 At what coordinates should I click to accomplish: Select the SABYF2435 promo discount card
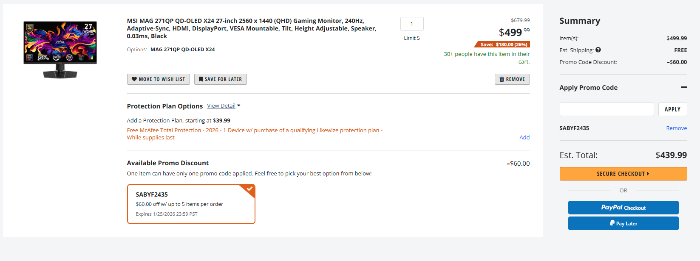click(191, 204)
